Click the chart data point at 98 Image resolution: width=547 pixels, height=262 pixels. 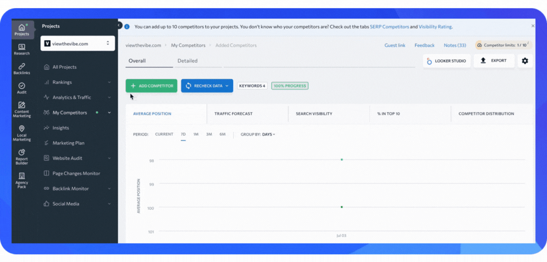[x=342, y=159]
